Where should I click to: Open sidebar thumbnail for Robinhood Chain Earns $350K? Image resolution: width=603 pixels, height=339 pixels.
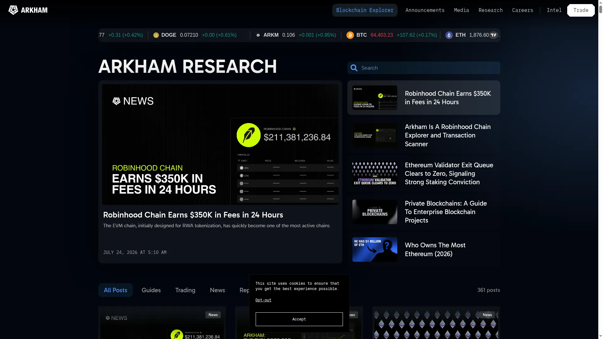point(375,98)
